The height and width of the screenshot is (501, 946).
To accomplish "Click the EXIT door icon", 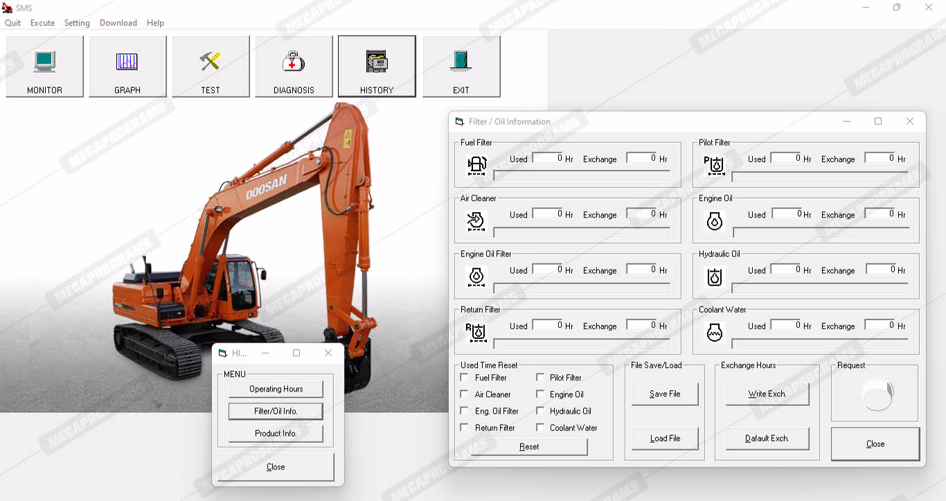I will click(x=461, y=62).
